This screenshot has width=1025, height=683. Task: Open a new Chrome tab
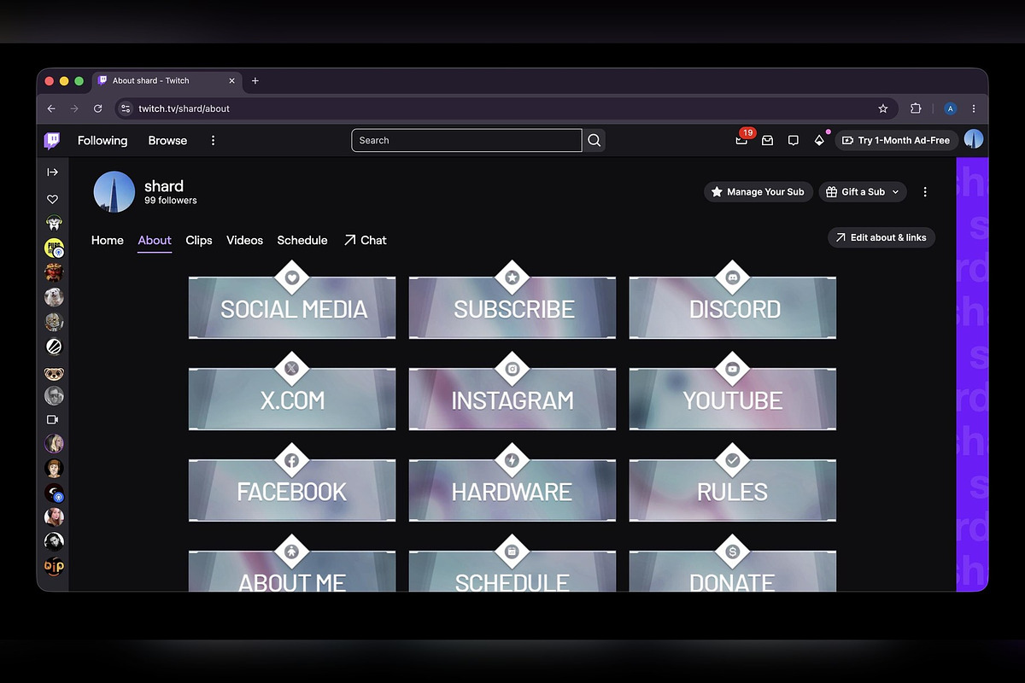click(255, 81)
